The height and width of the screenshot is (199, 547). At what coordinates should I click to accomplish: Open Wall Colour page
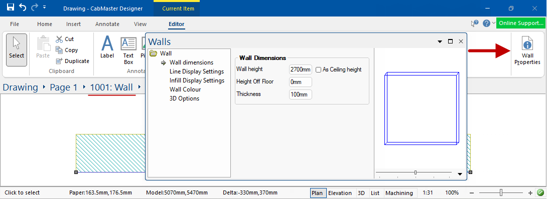(185, 89)
